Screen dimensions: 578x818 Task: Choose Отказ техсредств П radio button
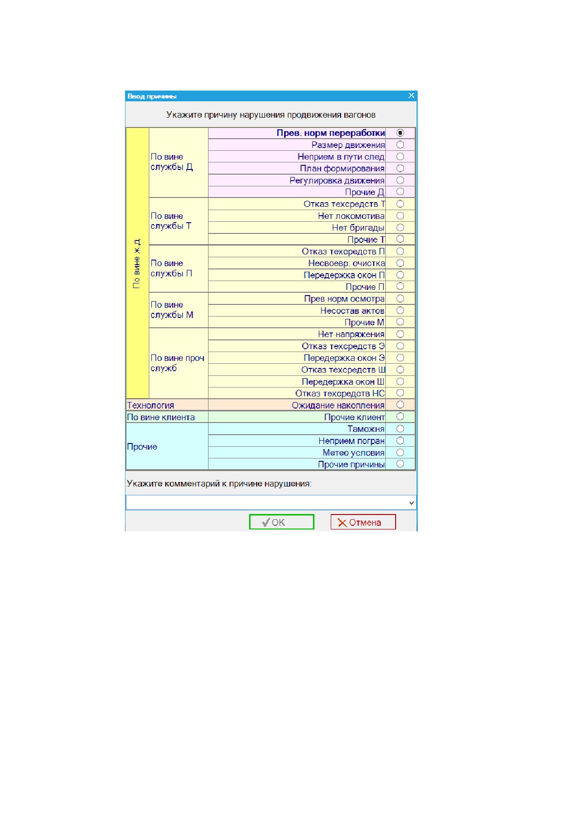coord(400,251)
